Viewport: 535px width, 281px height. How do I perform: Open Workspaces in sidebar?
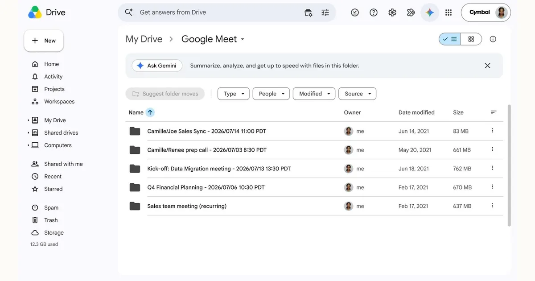pyautogui.click(x=59, y=102)
